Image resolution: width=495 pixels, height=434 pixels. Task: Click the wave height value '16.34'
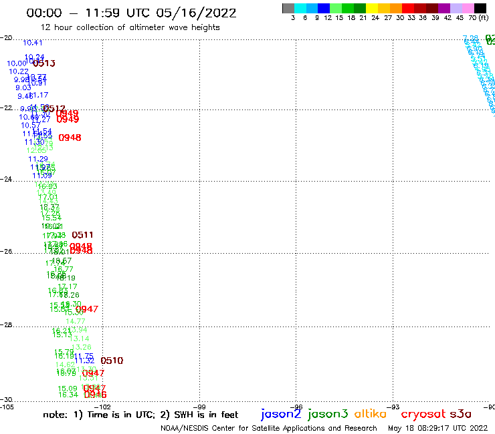[68, 395]
